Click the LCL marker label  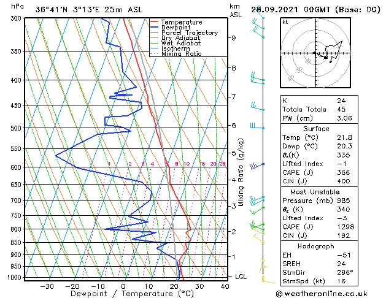[x=241, y=277]
